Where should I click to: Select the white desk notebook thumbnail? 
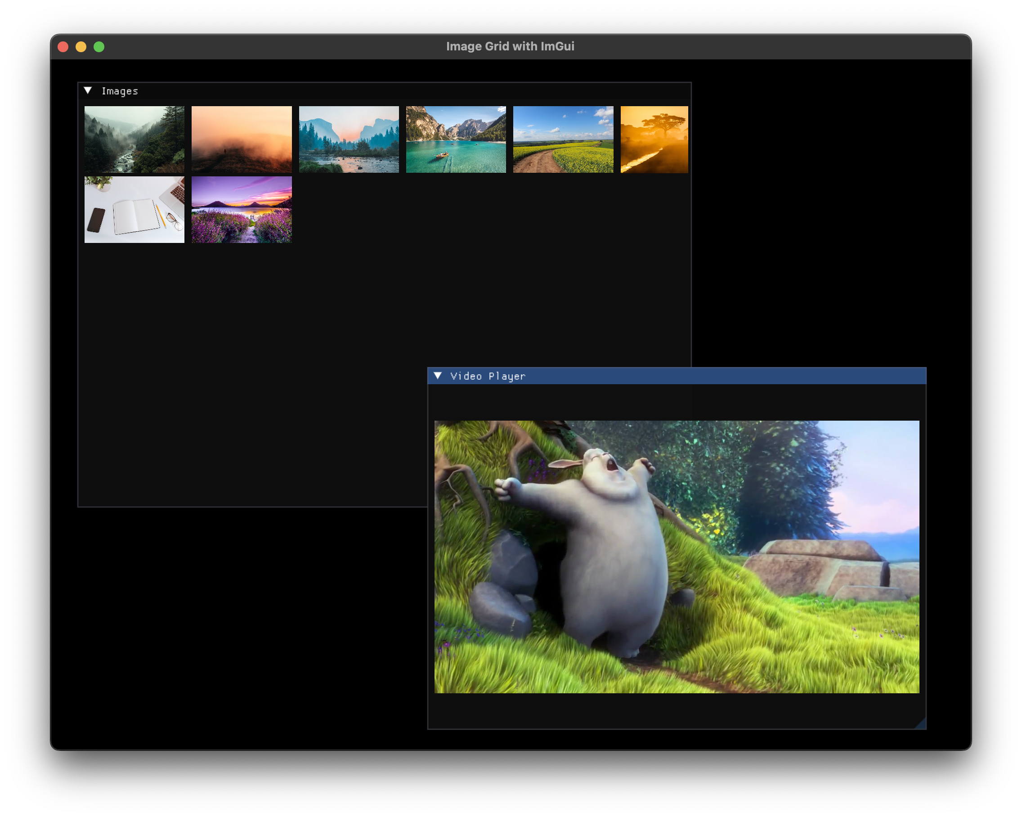click(134, 210)
